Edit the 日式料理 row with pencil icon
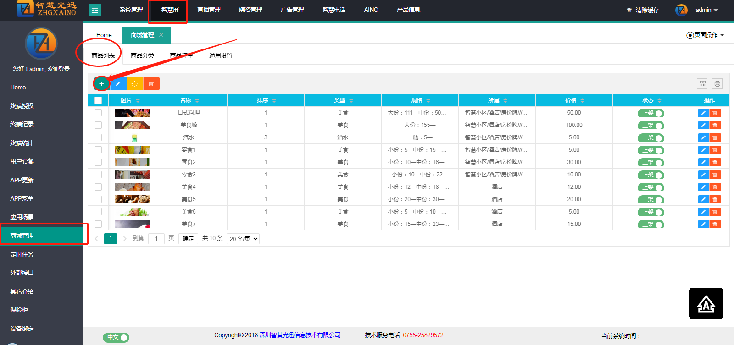Viewport: 734px width, 345px height. click(703, 113)
